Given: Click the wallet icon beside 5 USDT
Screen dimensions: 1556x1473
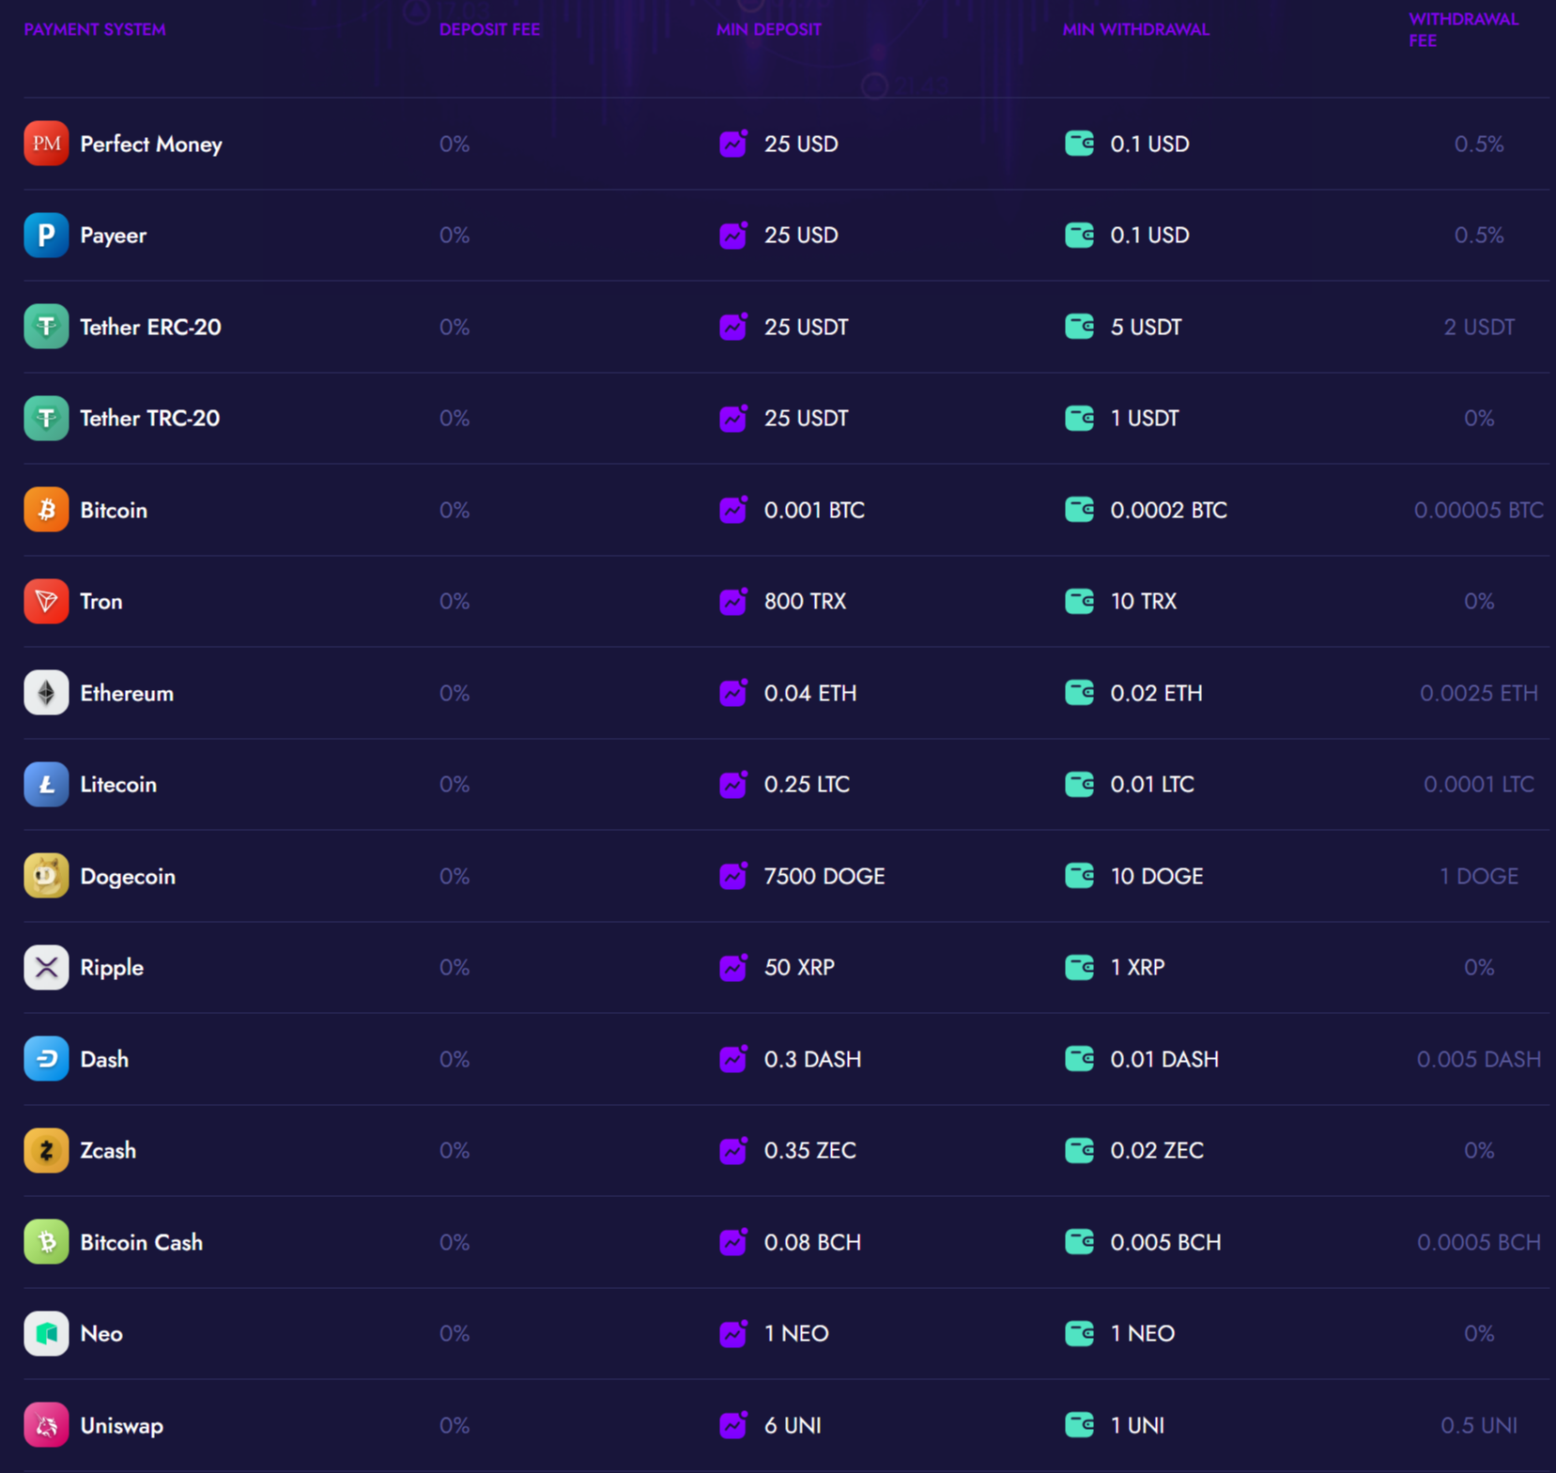Looking at the screenshot, I should pos(1080,327).
